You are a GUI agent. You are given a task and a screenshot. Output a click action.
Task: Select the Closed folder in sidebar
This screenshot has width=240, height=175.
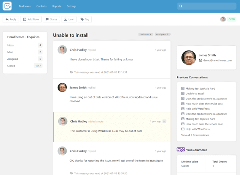coord(11,66)
